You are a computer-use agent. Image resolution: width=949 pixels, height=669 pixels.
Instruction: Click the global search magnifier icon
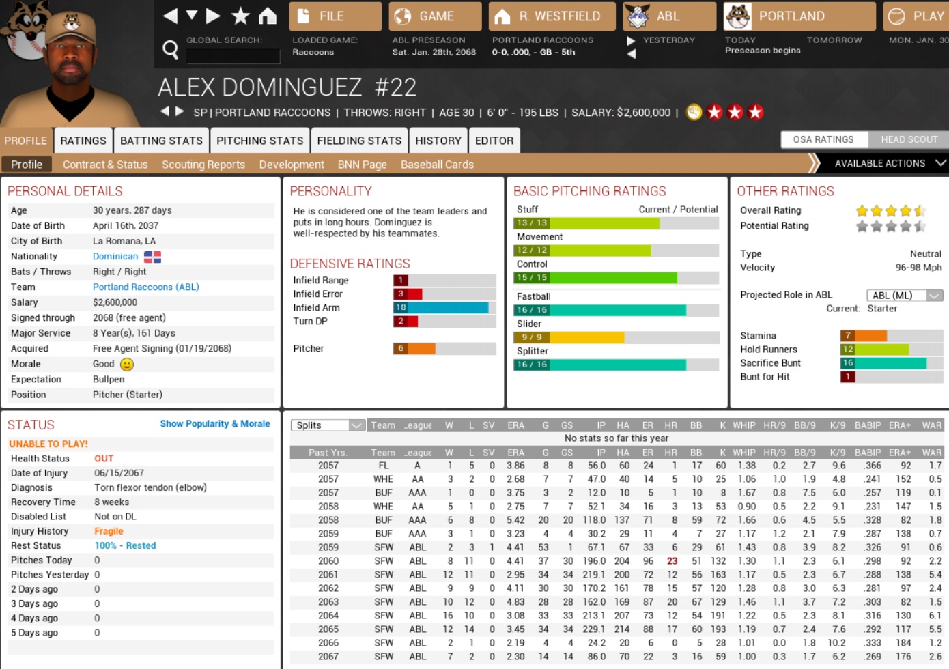coord(171,49)
